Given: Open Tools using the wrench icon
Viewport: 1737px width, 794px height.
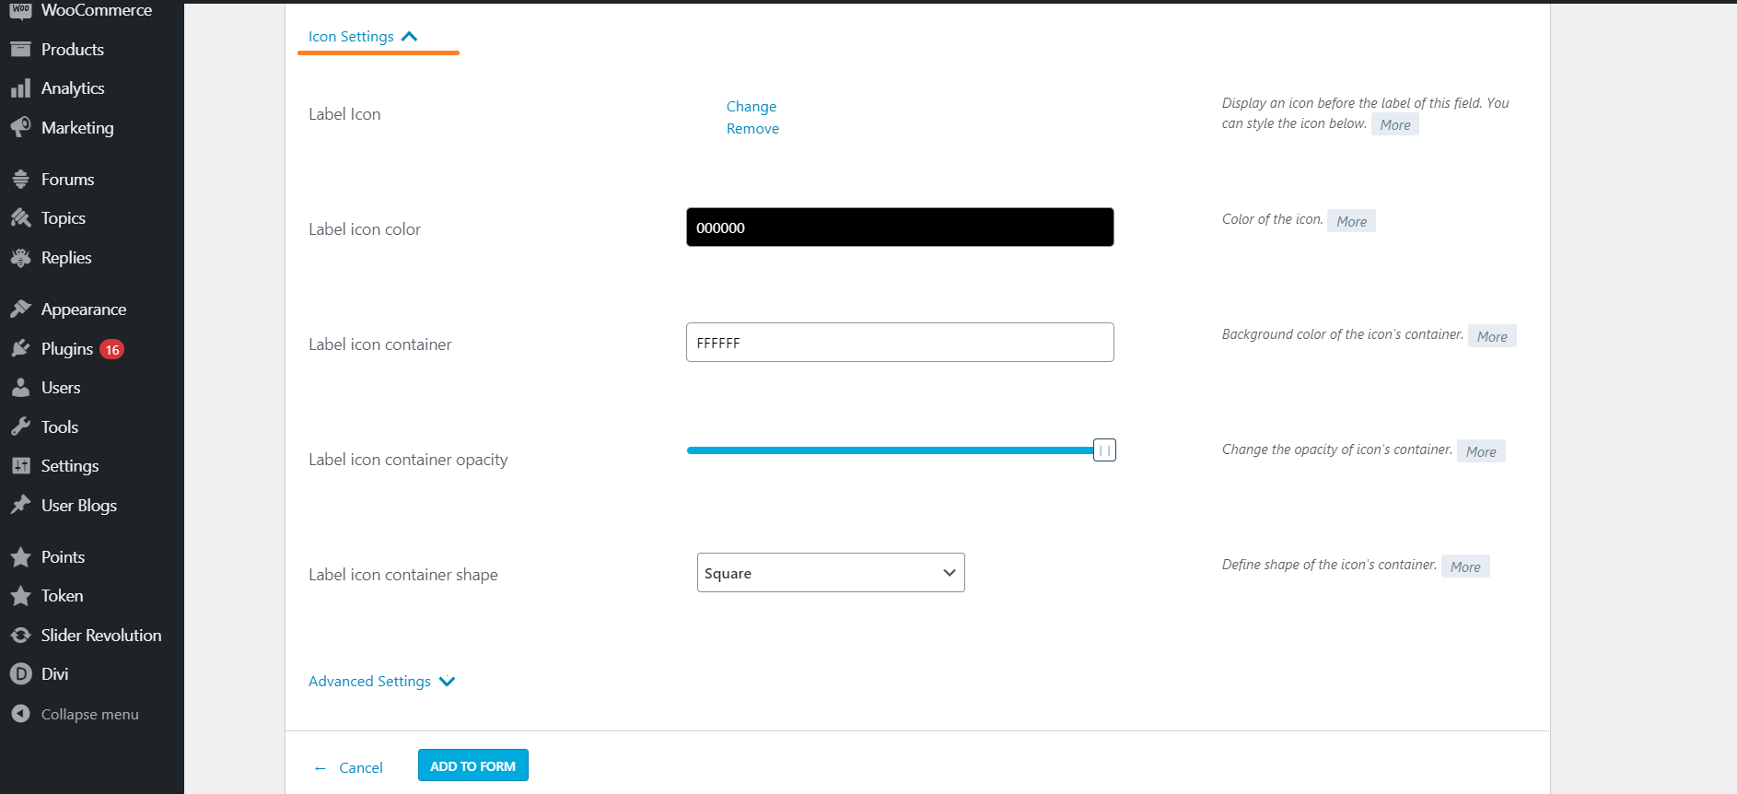Looking at the screenshot, I should pyautogui.click(x=20, y=426).
